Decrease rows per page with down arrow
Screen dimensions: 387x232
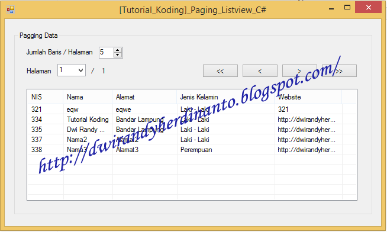coord(118,55)
